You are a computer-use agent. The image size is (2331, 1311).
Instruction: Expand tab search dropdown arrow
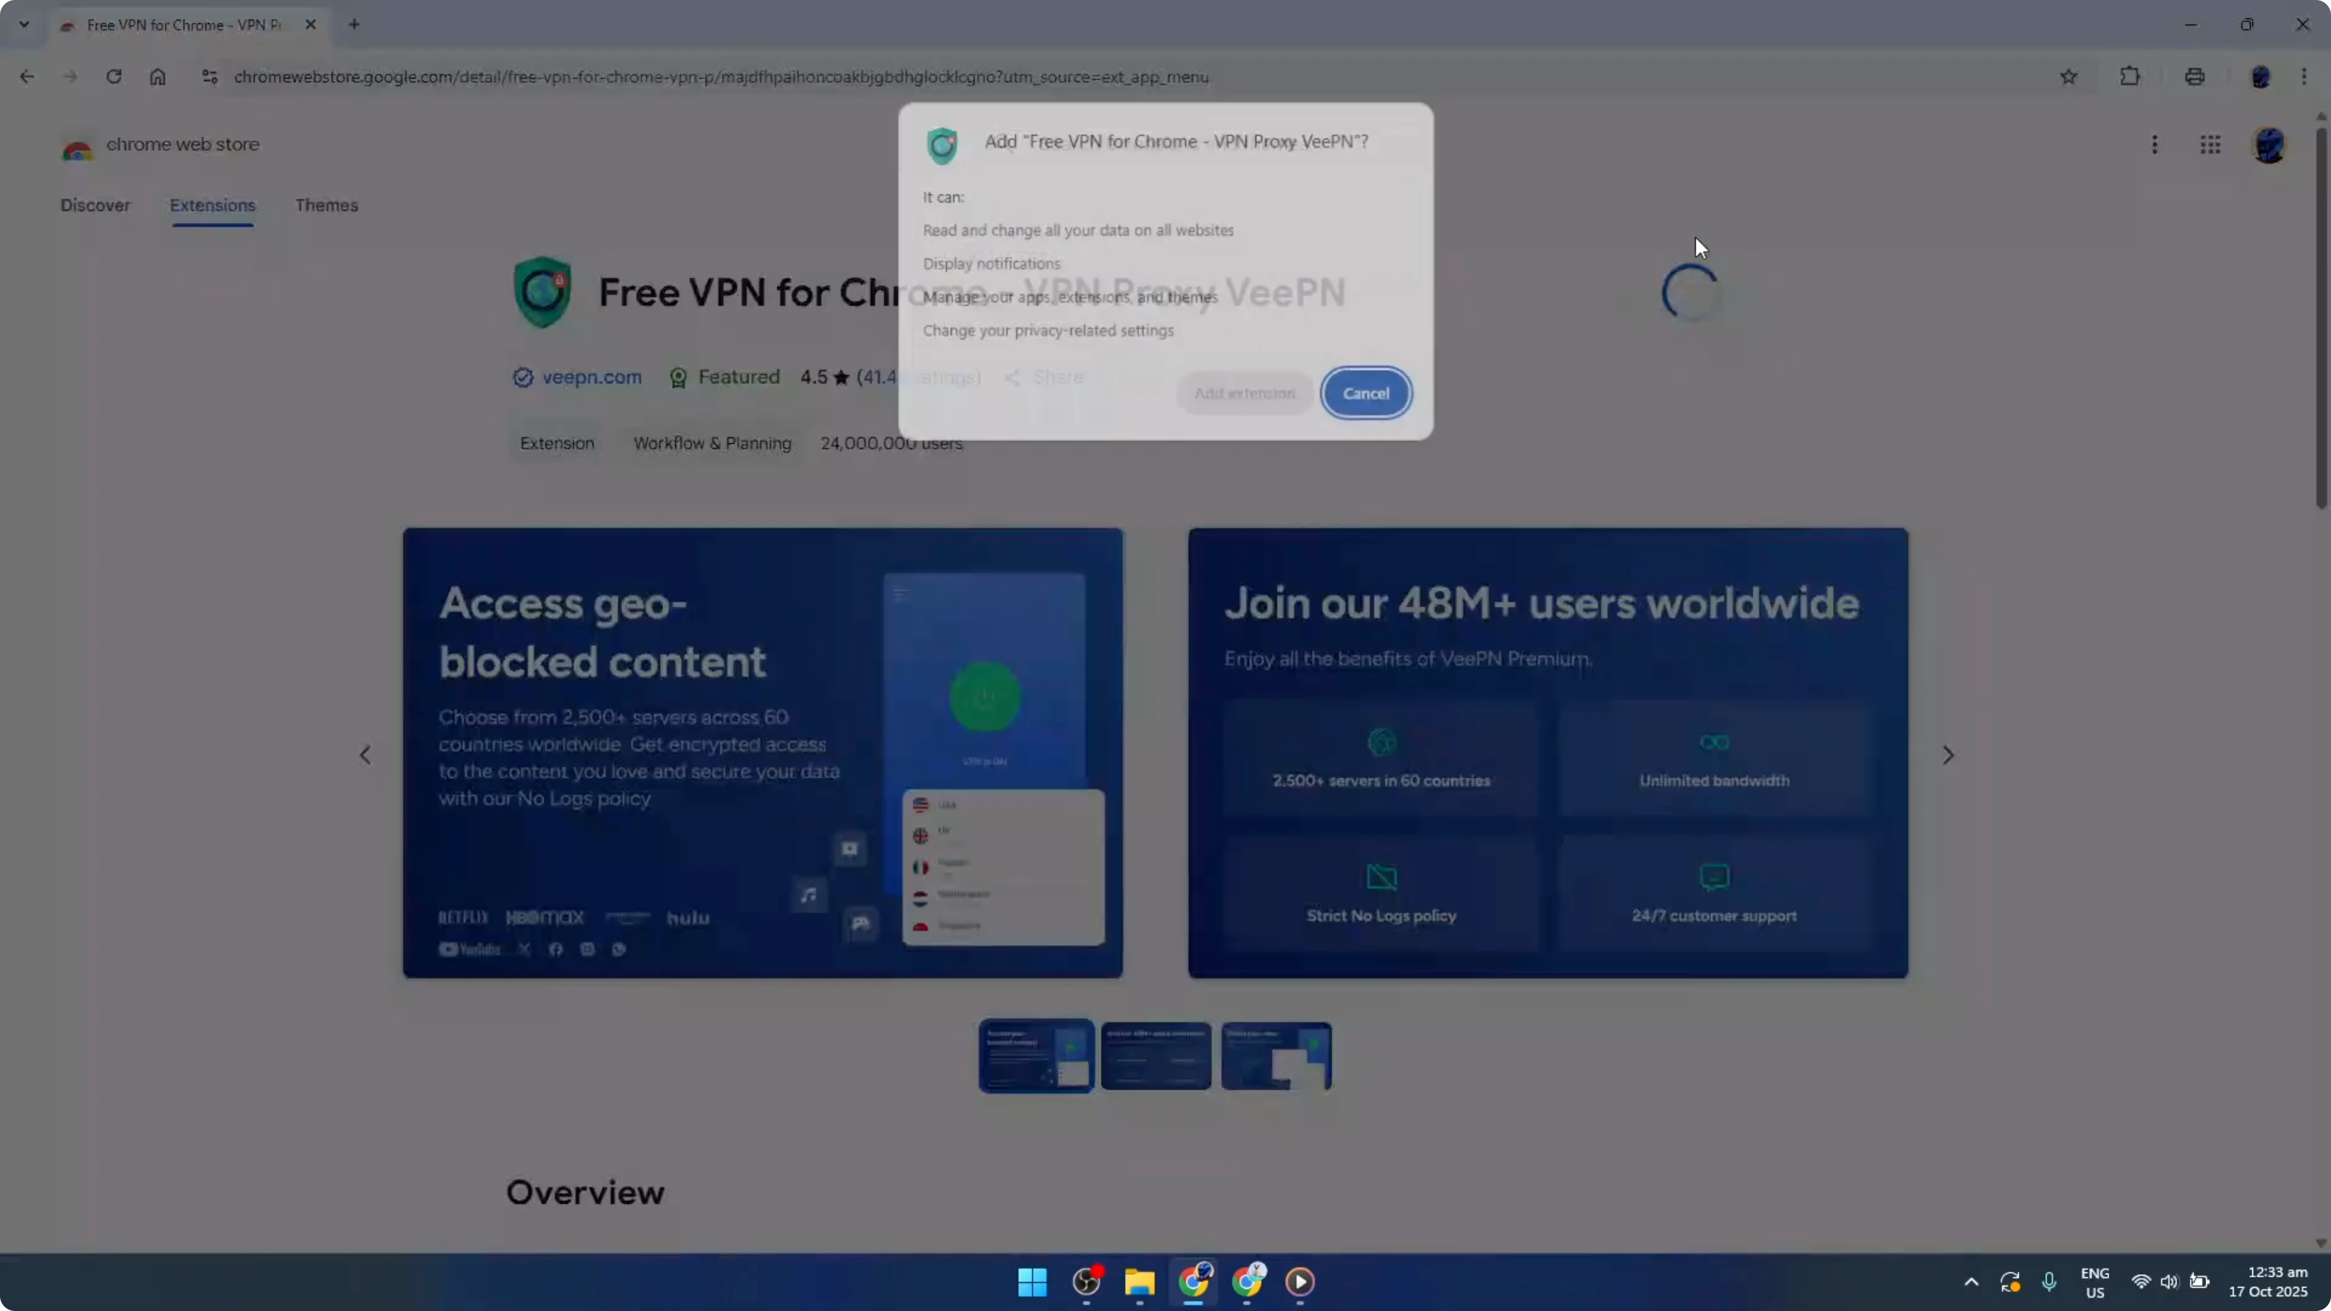tap(25, 25)
